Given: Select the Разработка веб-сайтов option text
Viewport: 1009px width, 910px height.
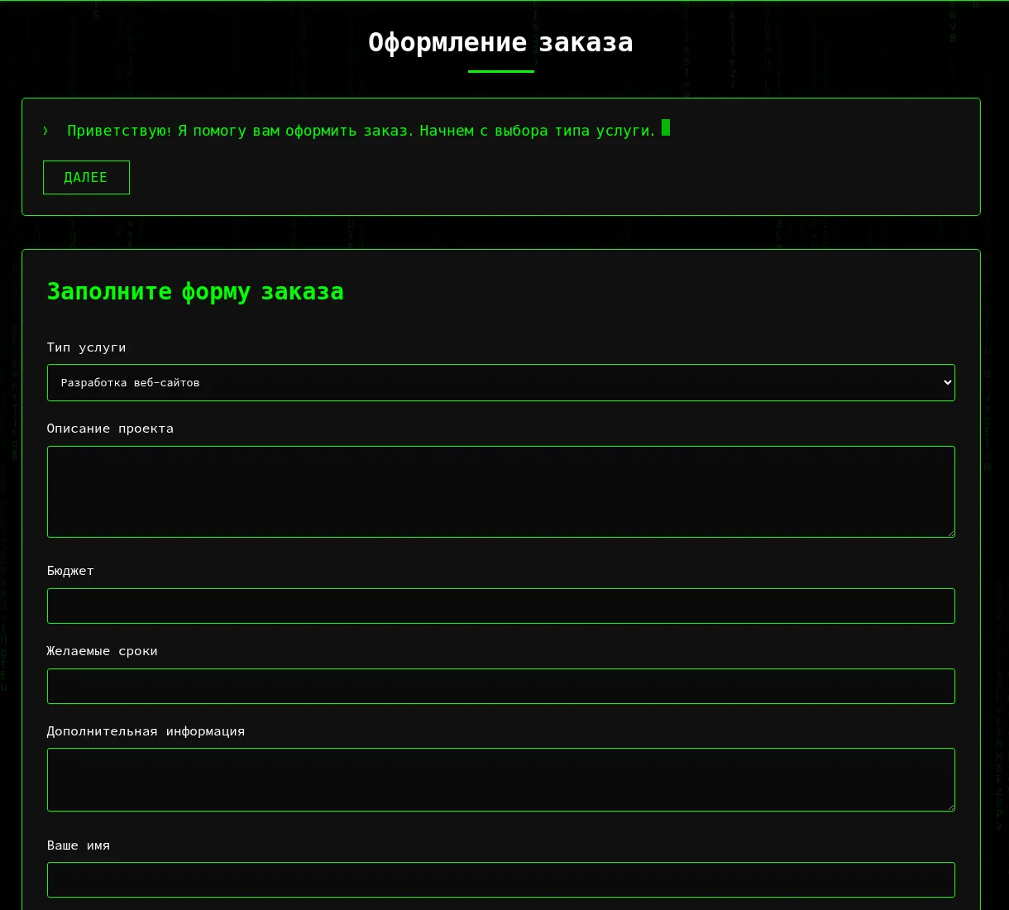Looking at the screenshot, I should pos(131,383).
